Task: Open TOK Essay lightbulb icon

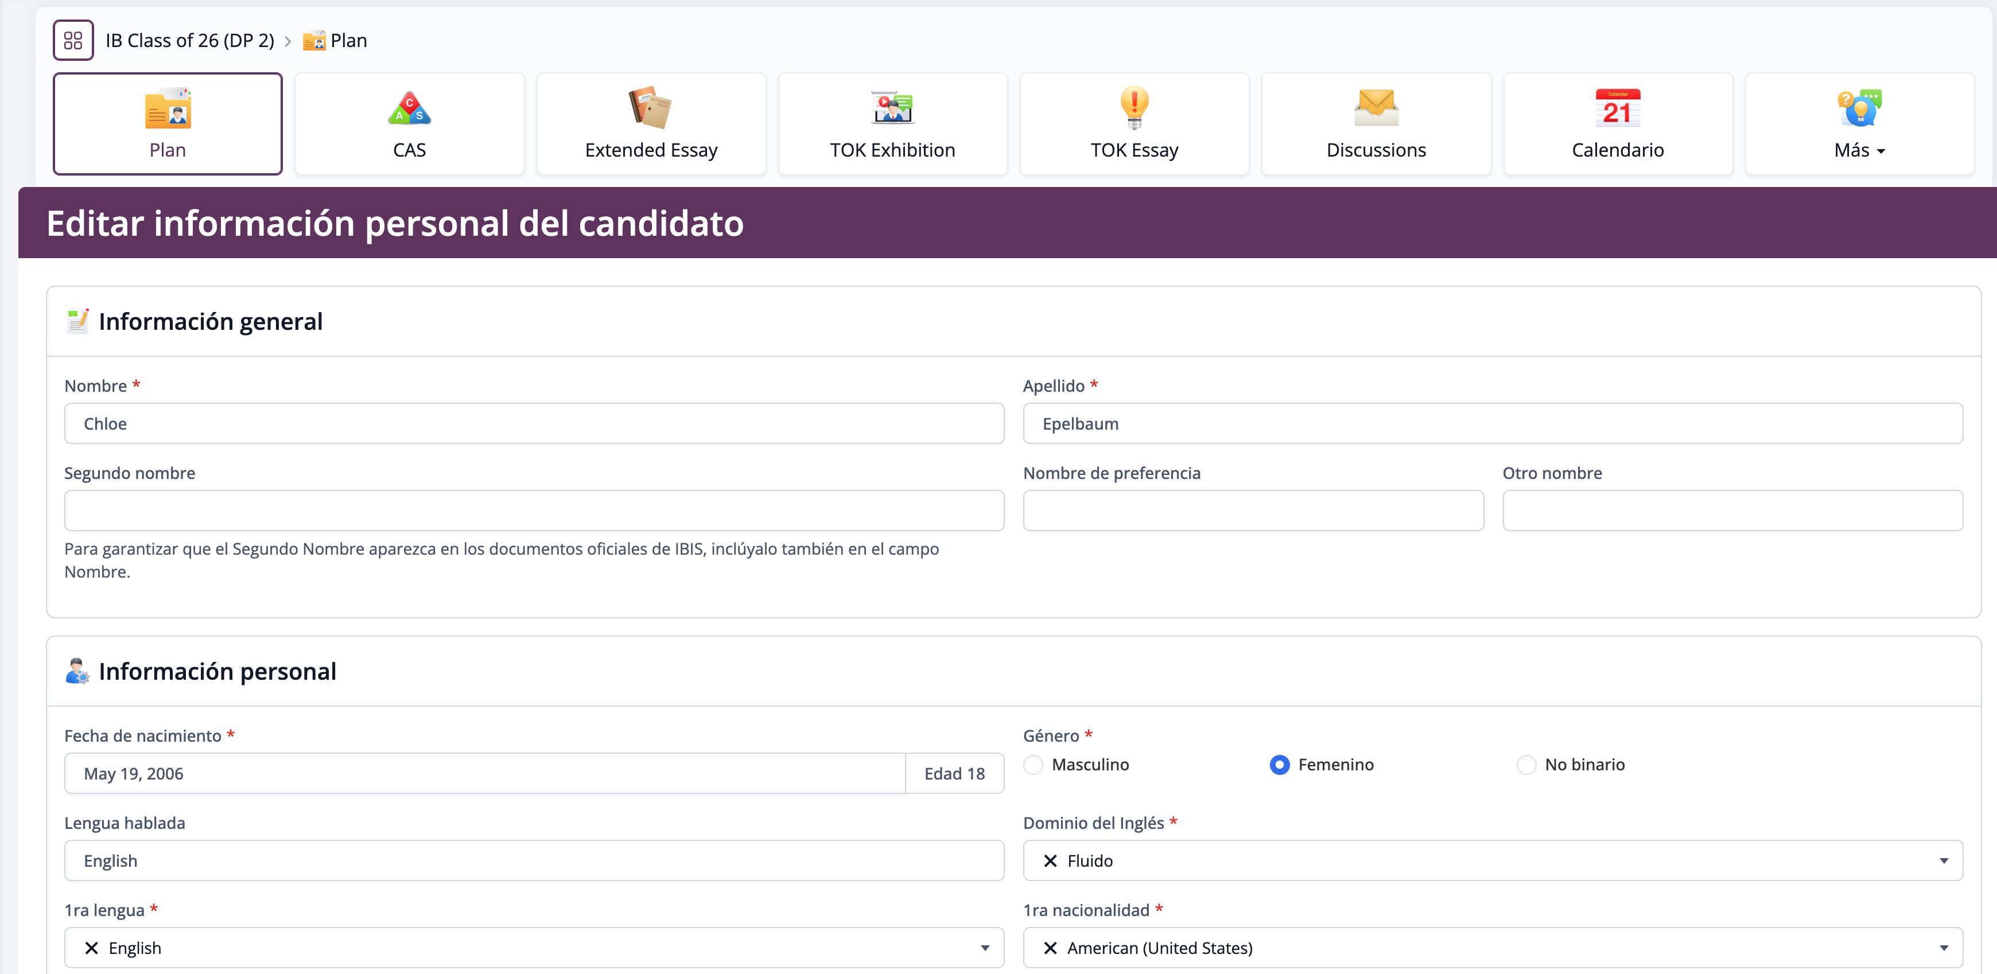Action: coord(1134,108)
